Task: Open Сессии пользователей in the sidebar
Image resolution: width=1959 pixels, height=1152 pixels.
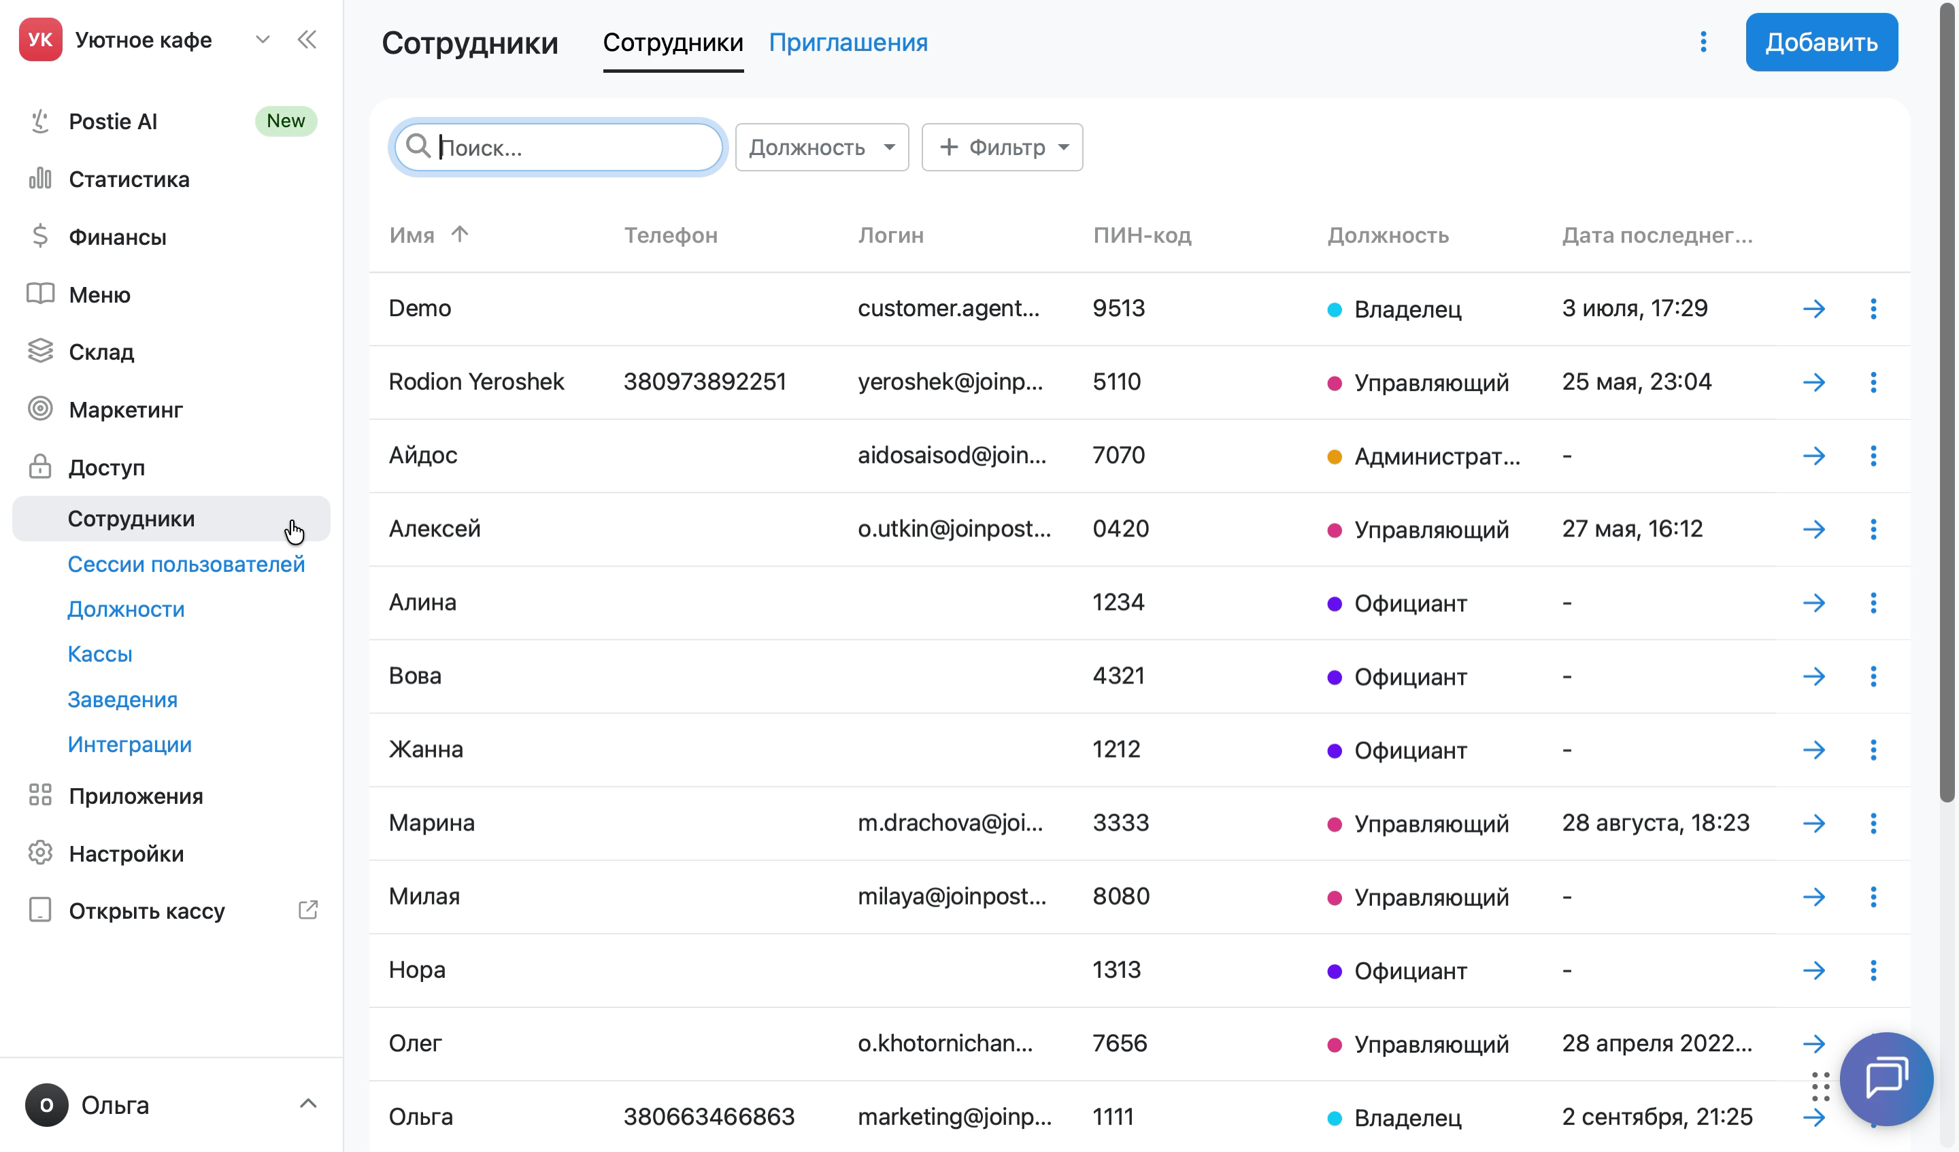Action: (186, 564)
